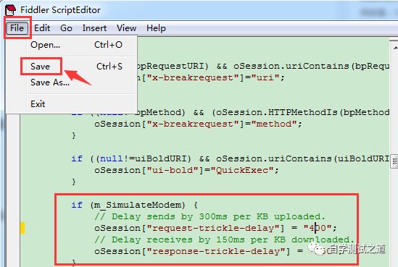Viewport: 398px width, 267px height.
Task: Click the comment 'Delay sends by 300ms per KB uploaded.'
Action: click(x=210, y=216)
